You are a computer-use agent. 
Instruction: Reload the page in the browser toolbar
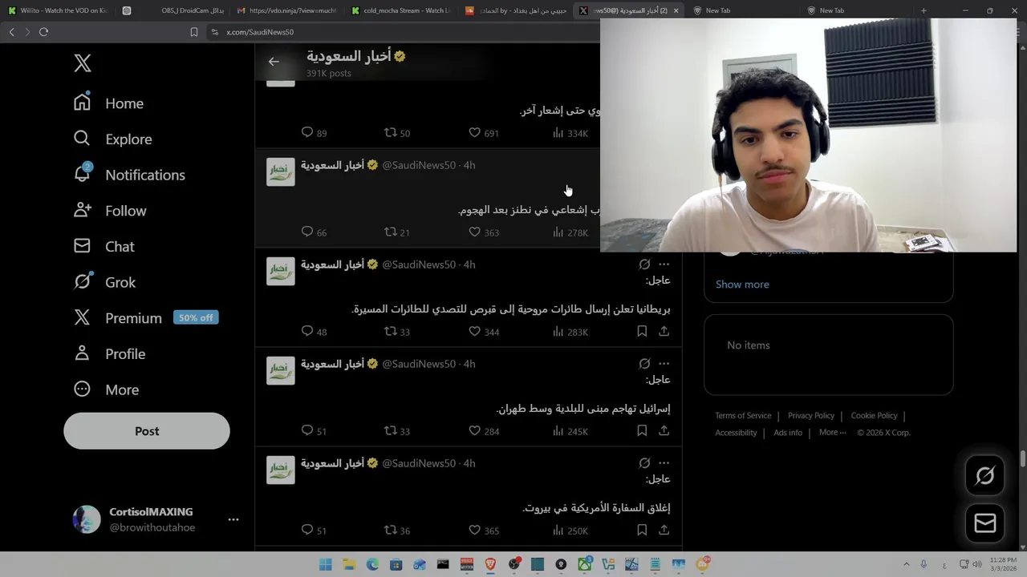tap(43, 32)
